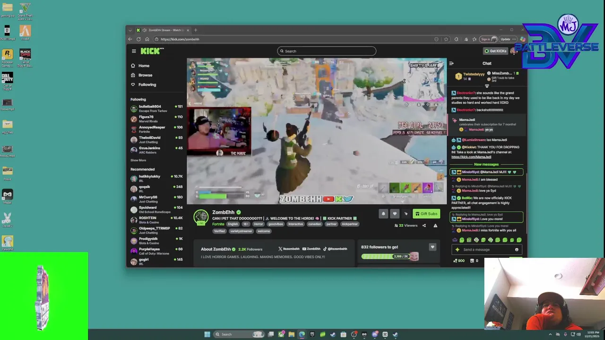
Task: Show hidden system tray icons
Action: pos(550,334)
